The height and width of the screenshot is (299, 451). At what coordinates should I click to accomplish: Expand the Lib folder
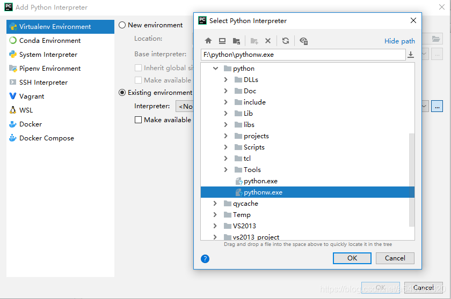coord(226,114)
